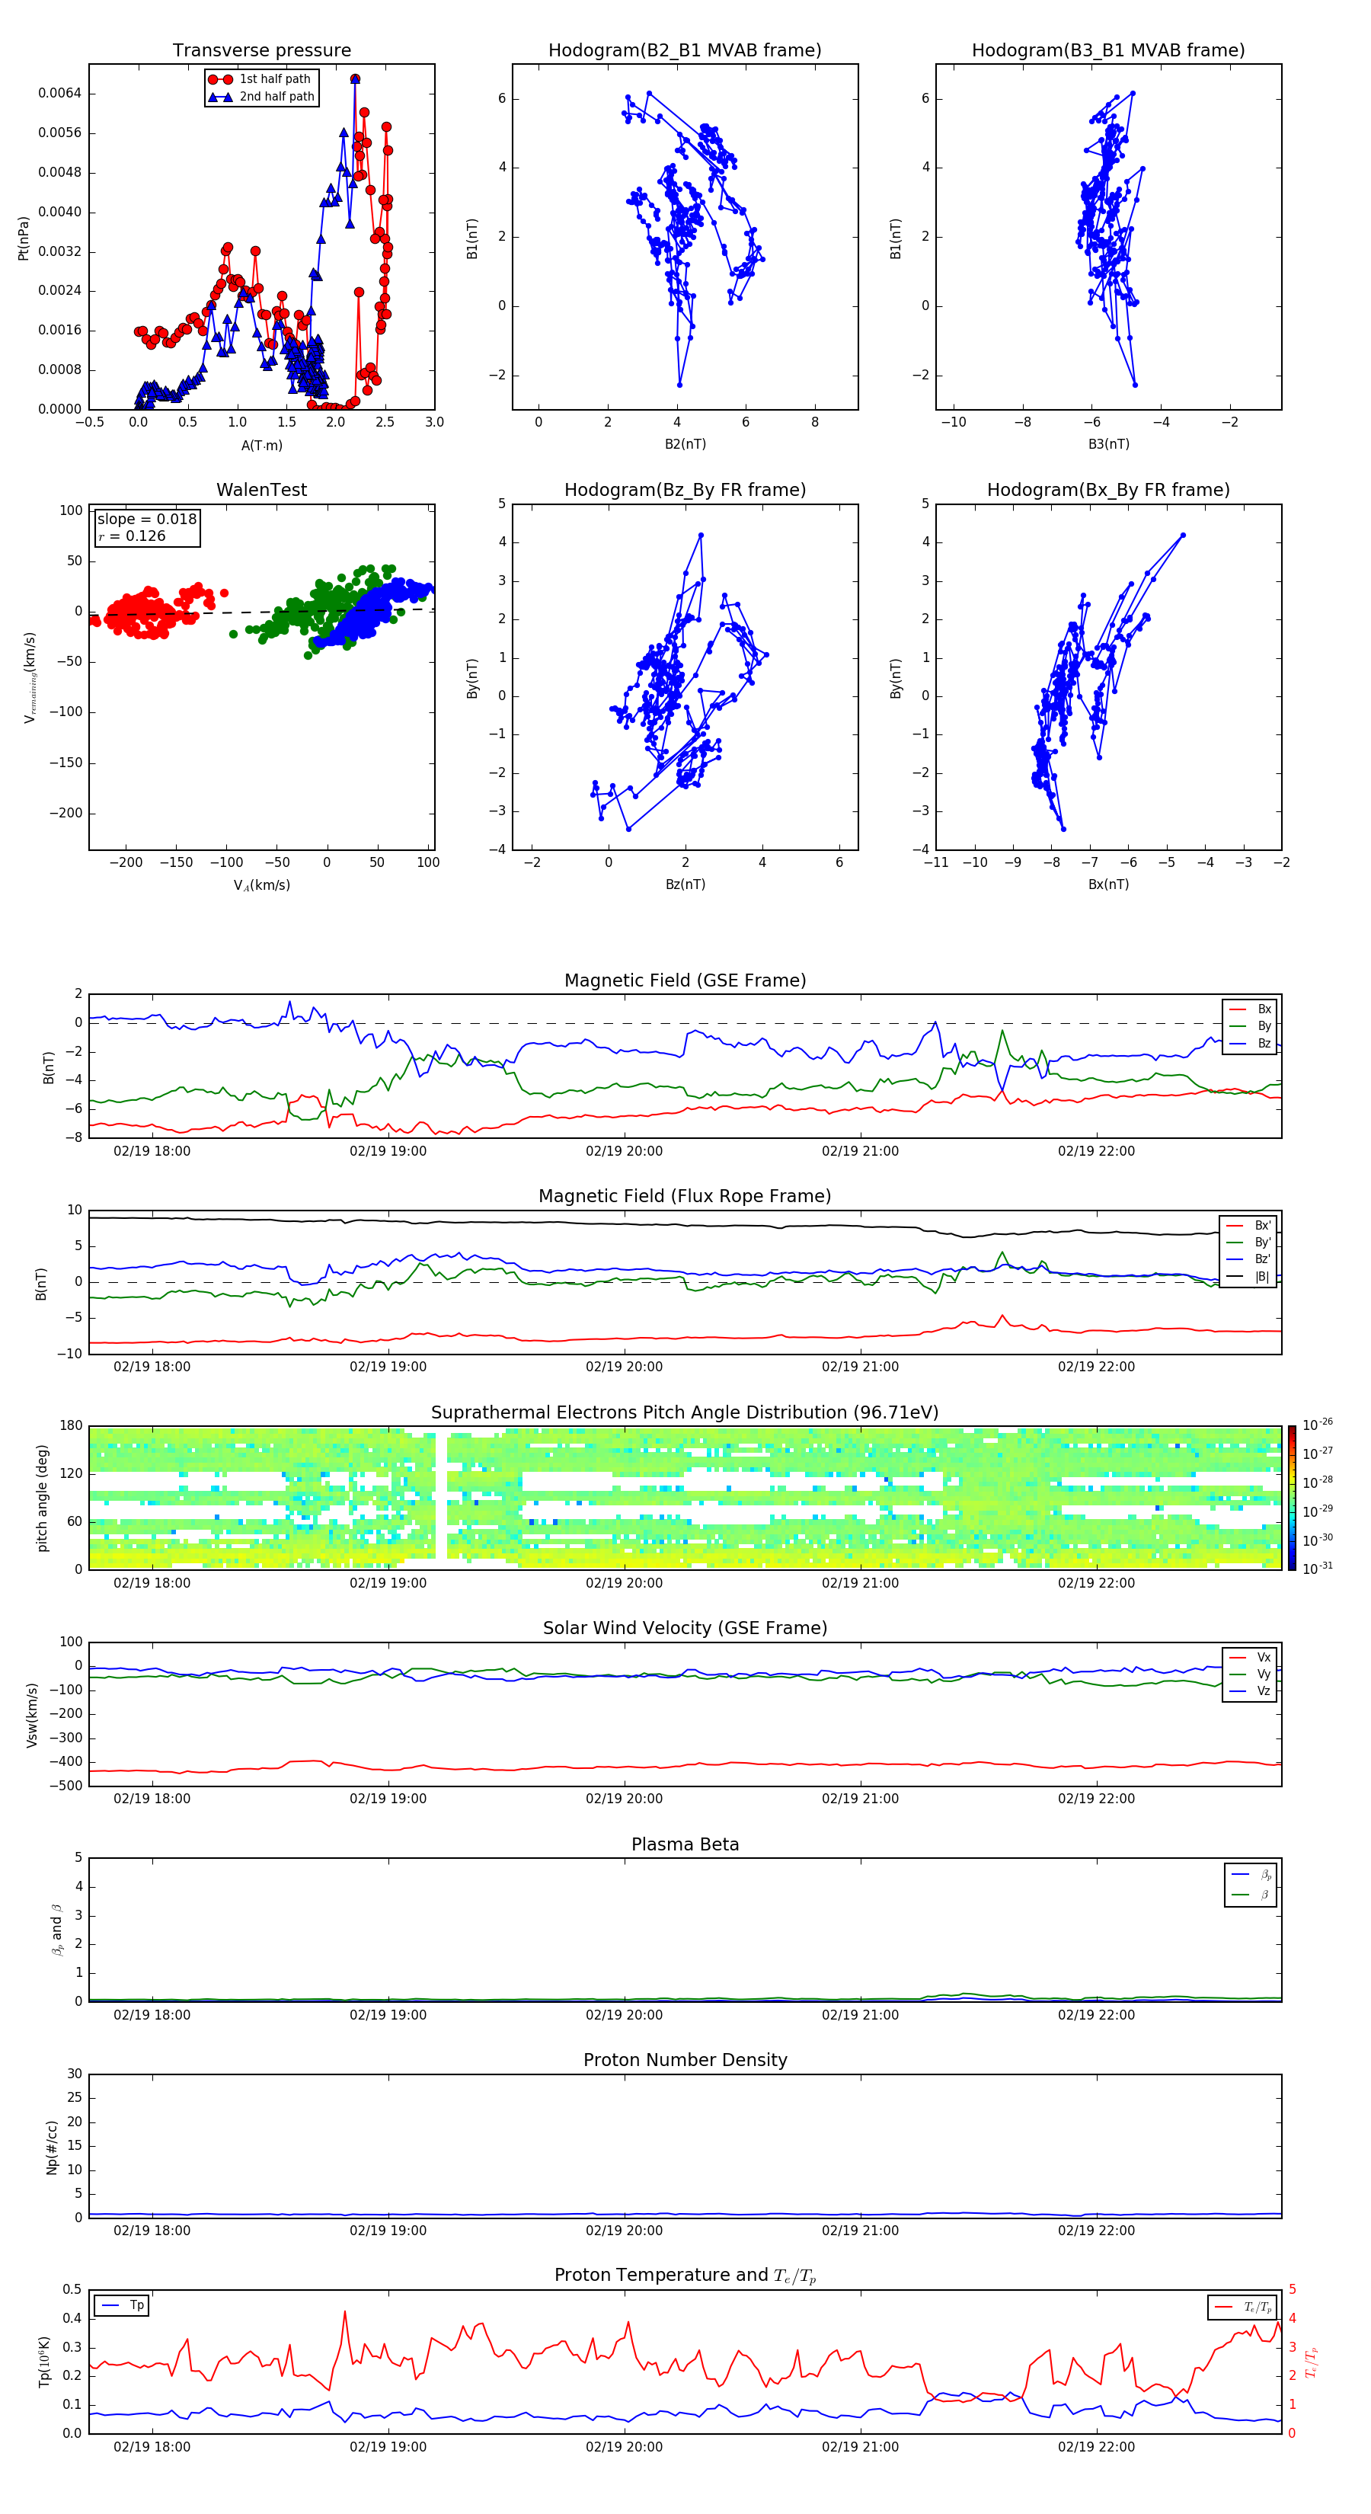The height and width of the screenshot is (2514, 1371).
Task: Click the "Bx'" legend entry in flux rope panel
Action: pos(1248,1226)
